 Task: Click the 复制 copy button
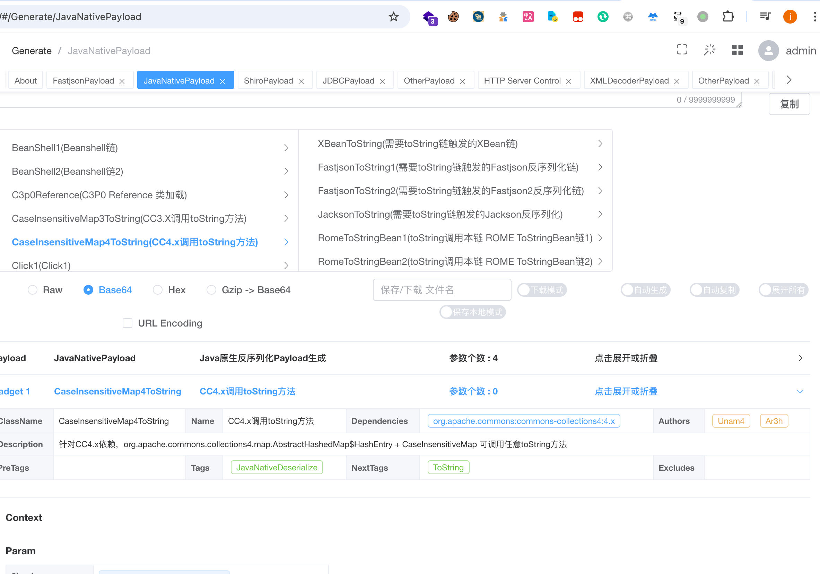(x=789, y=104)
